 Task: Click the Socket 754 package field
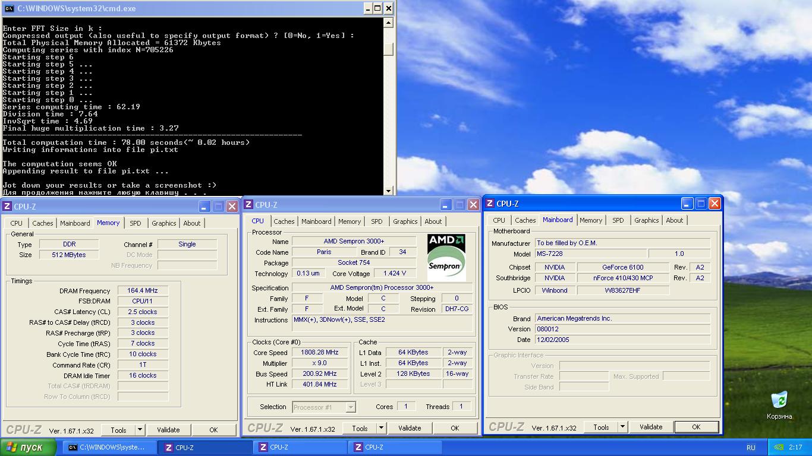354,262
